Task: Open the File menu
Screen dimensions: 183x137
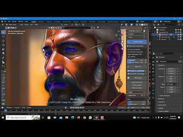Action: [5, 22]
